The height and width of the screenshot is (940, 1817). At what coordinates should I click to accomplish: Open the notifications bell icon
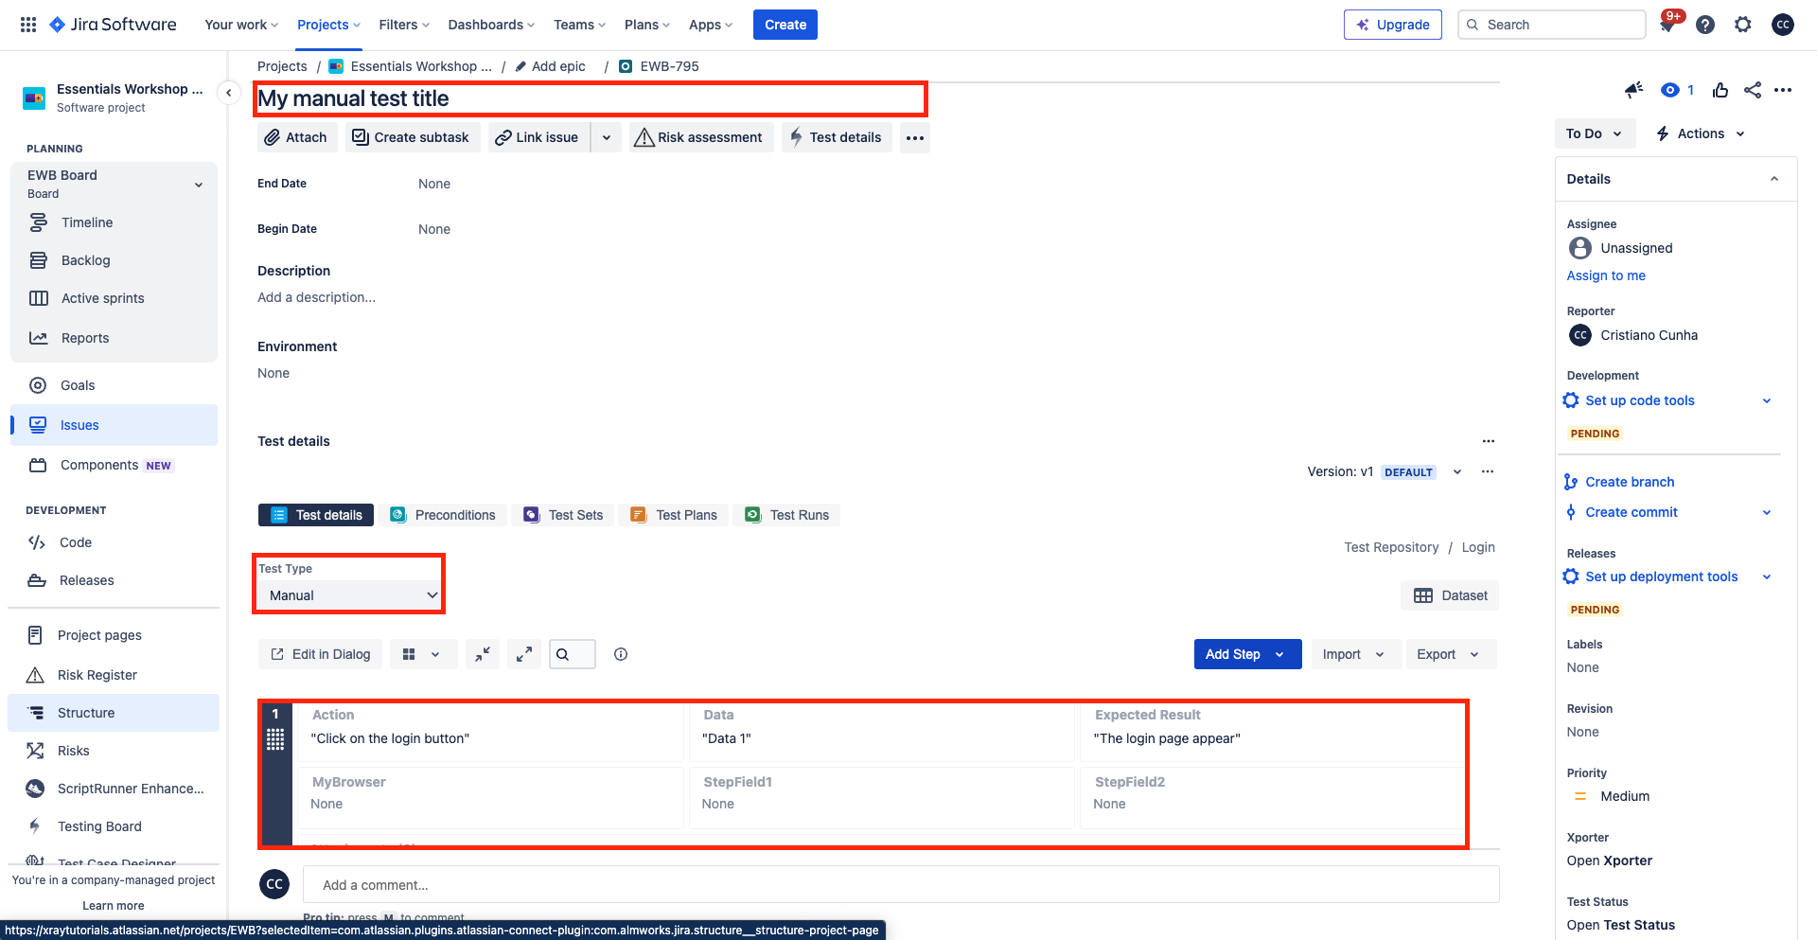pyautogui.click(x=1667, y=26)
